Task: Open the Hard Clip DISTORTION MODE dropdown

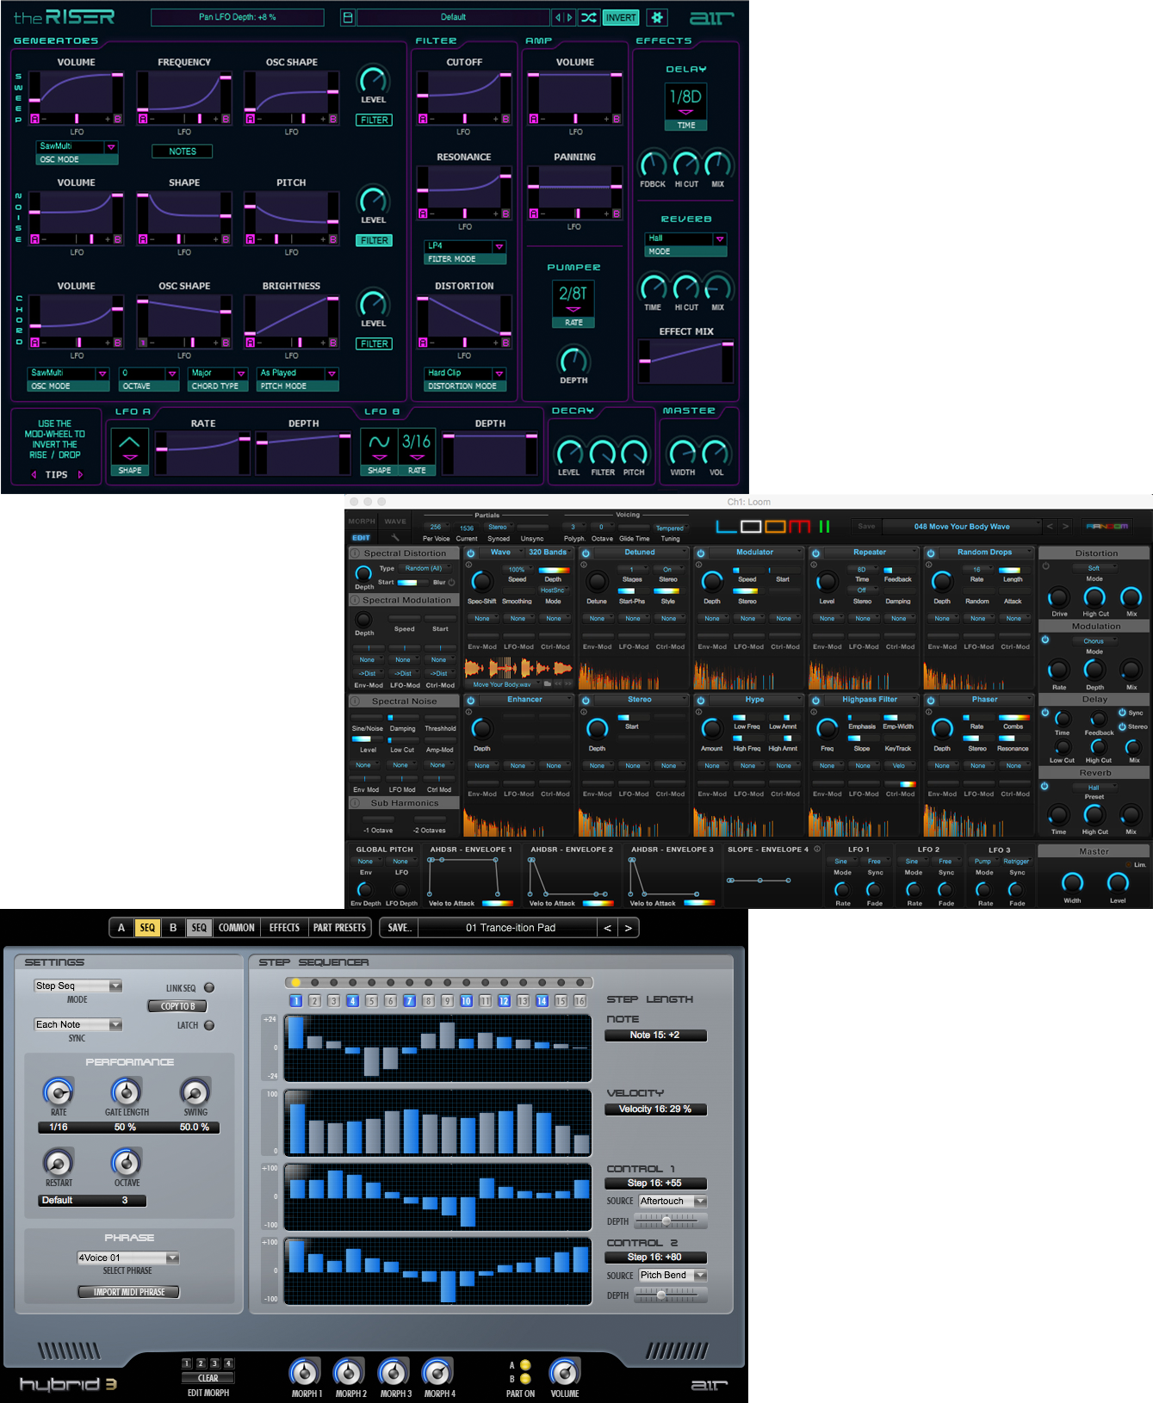Action: 465,374
